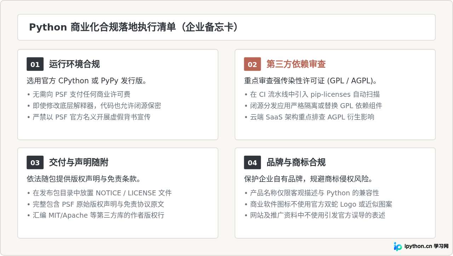The image size is (453, 256).
Task: Click the line "重点审查强传染性许可证 (GPL / AGPL)。"
Action: [311, 81]
